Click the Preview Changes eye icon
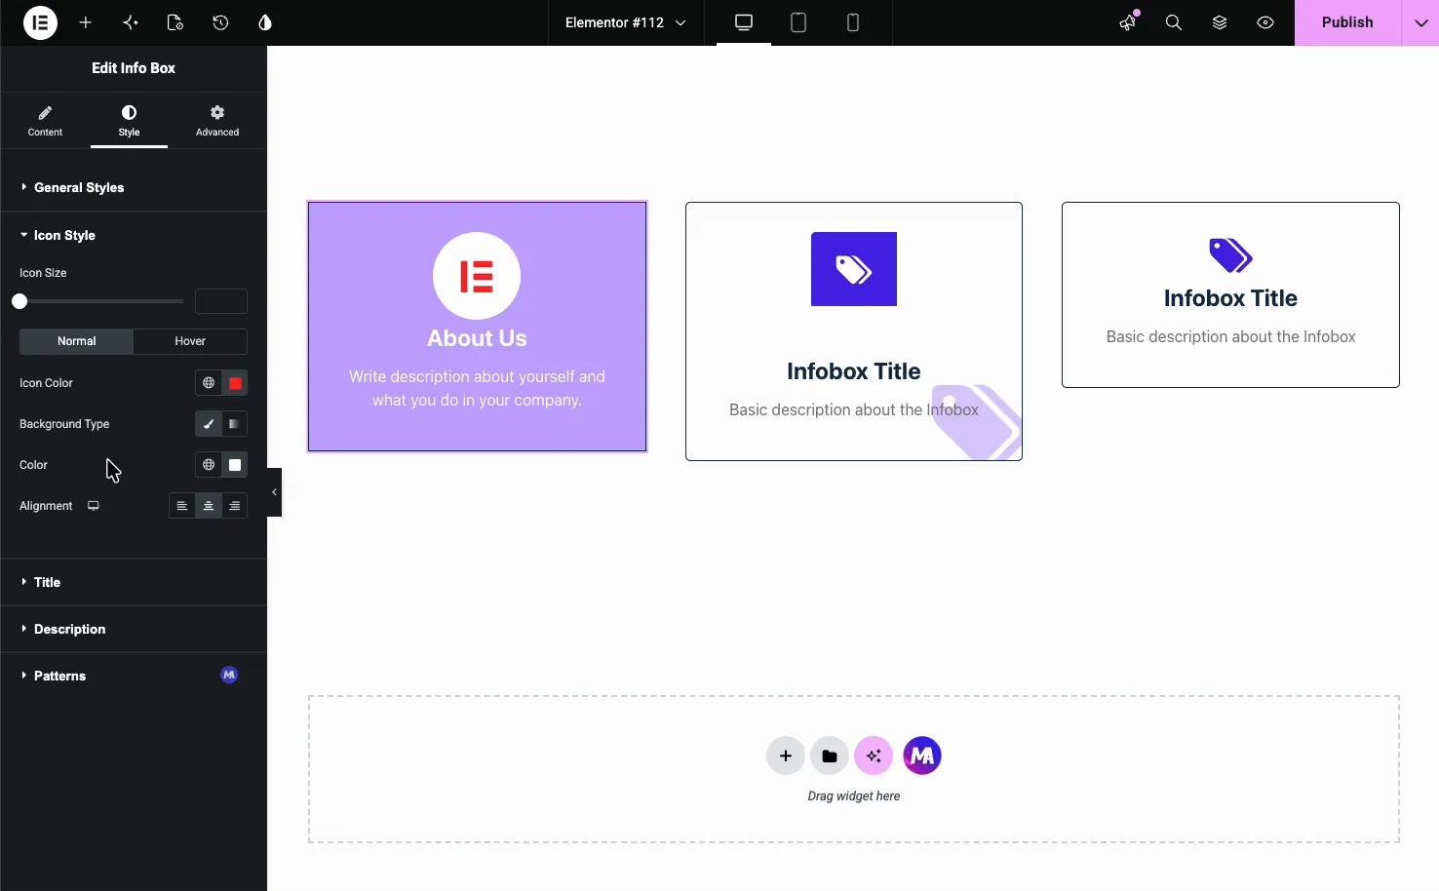The width and height of the screenshot is (1439, 891). [1265, 22]
